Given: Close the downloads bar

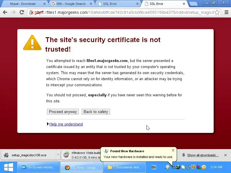Looking at the screenshot, I should tap(226, 155).
